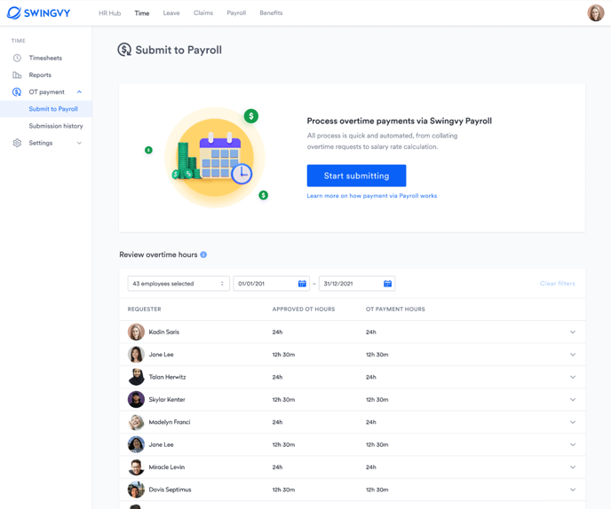Click Madelyn Franci avatar

coord(136,422)
